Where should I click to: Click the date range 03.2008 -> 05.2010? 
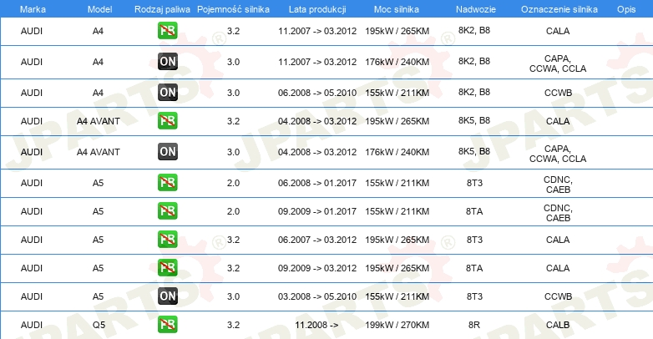point(317,296)
